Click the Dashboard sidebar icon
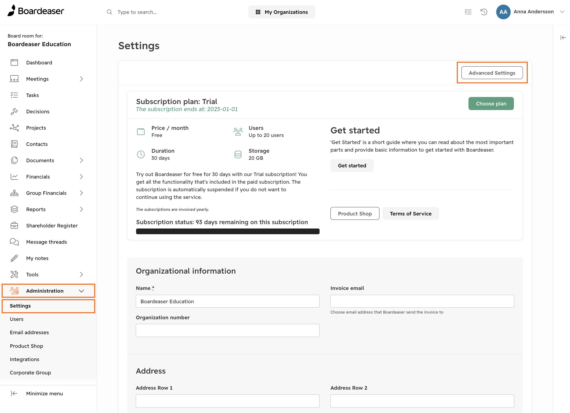The height and width of the screenshot is (413, 570). [x=14, y=62]
